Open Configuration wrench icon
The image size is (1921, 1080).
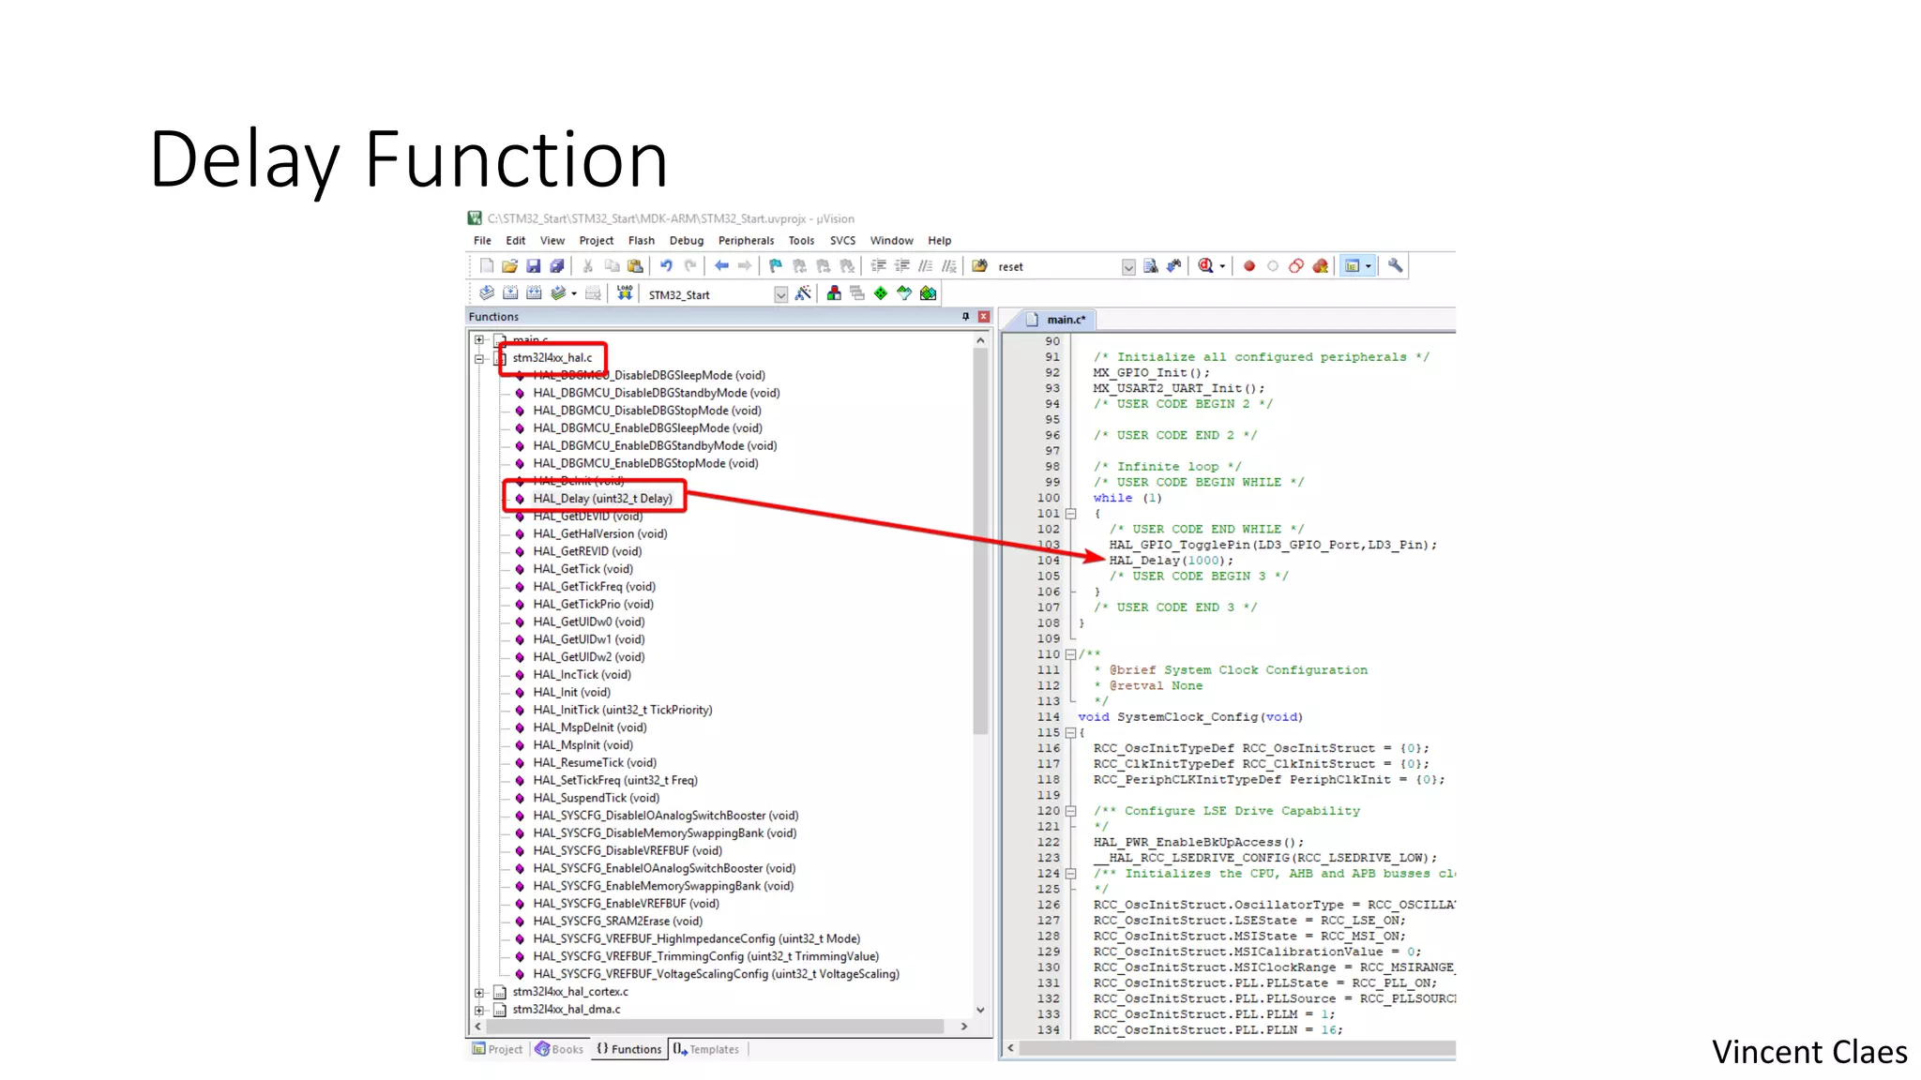[1395, 266]
